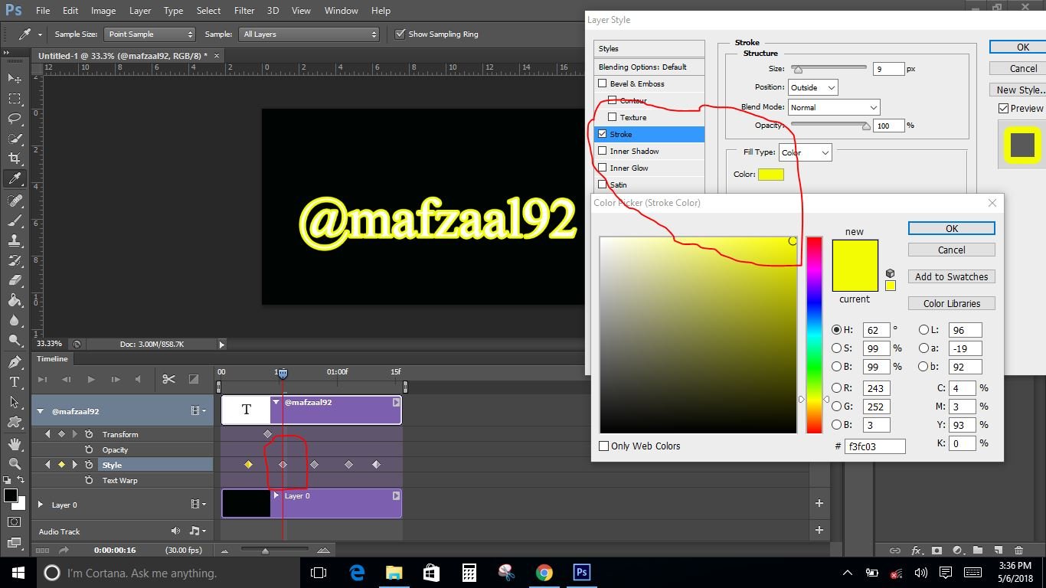Image resolution: width=1046 pixels, height=588 pixels.
Task: Click Cancel in the Color Picker dialog
Action: point(951,250)
